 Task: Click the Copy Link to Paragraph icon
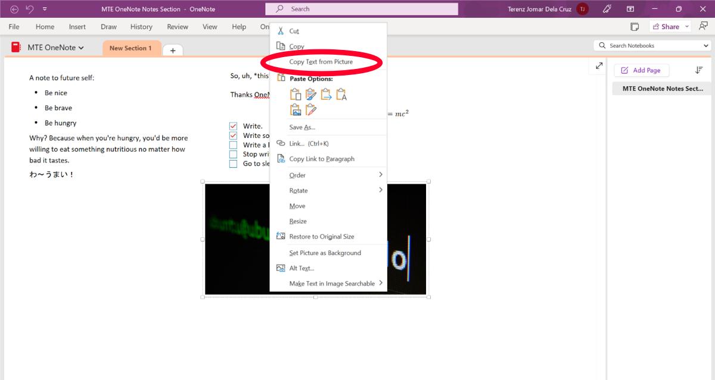click(280, 159)
